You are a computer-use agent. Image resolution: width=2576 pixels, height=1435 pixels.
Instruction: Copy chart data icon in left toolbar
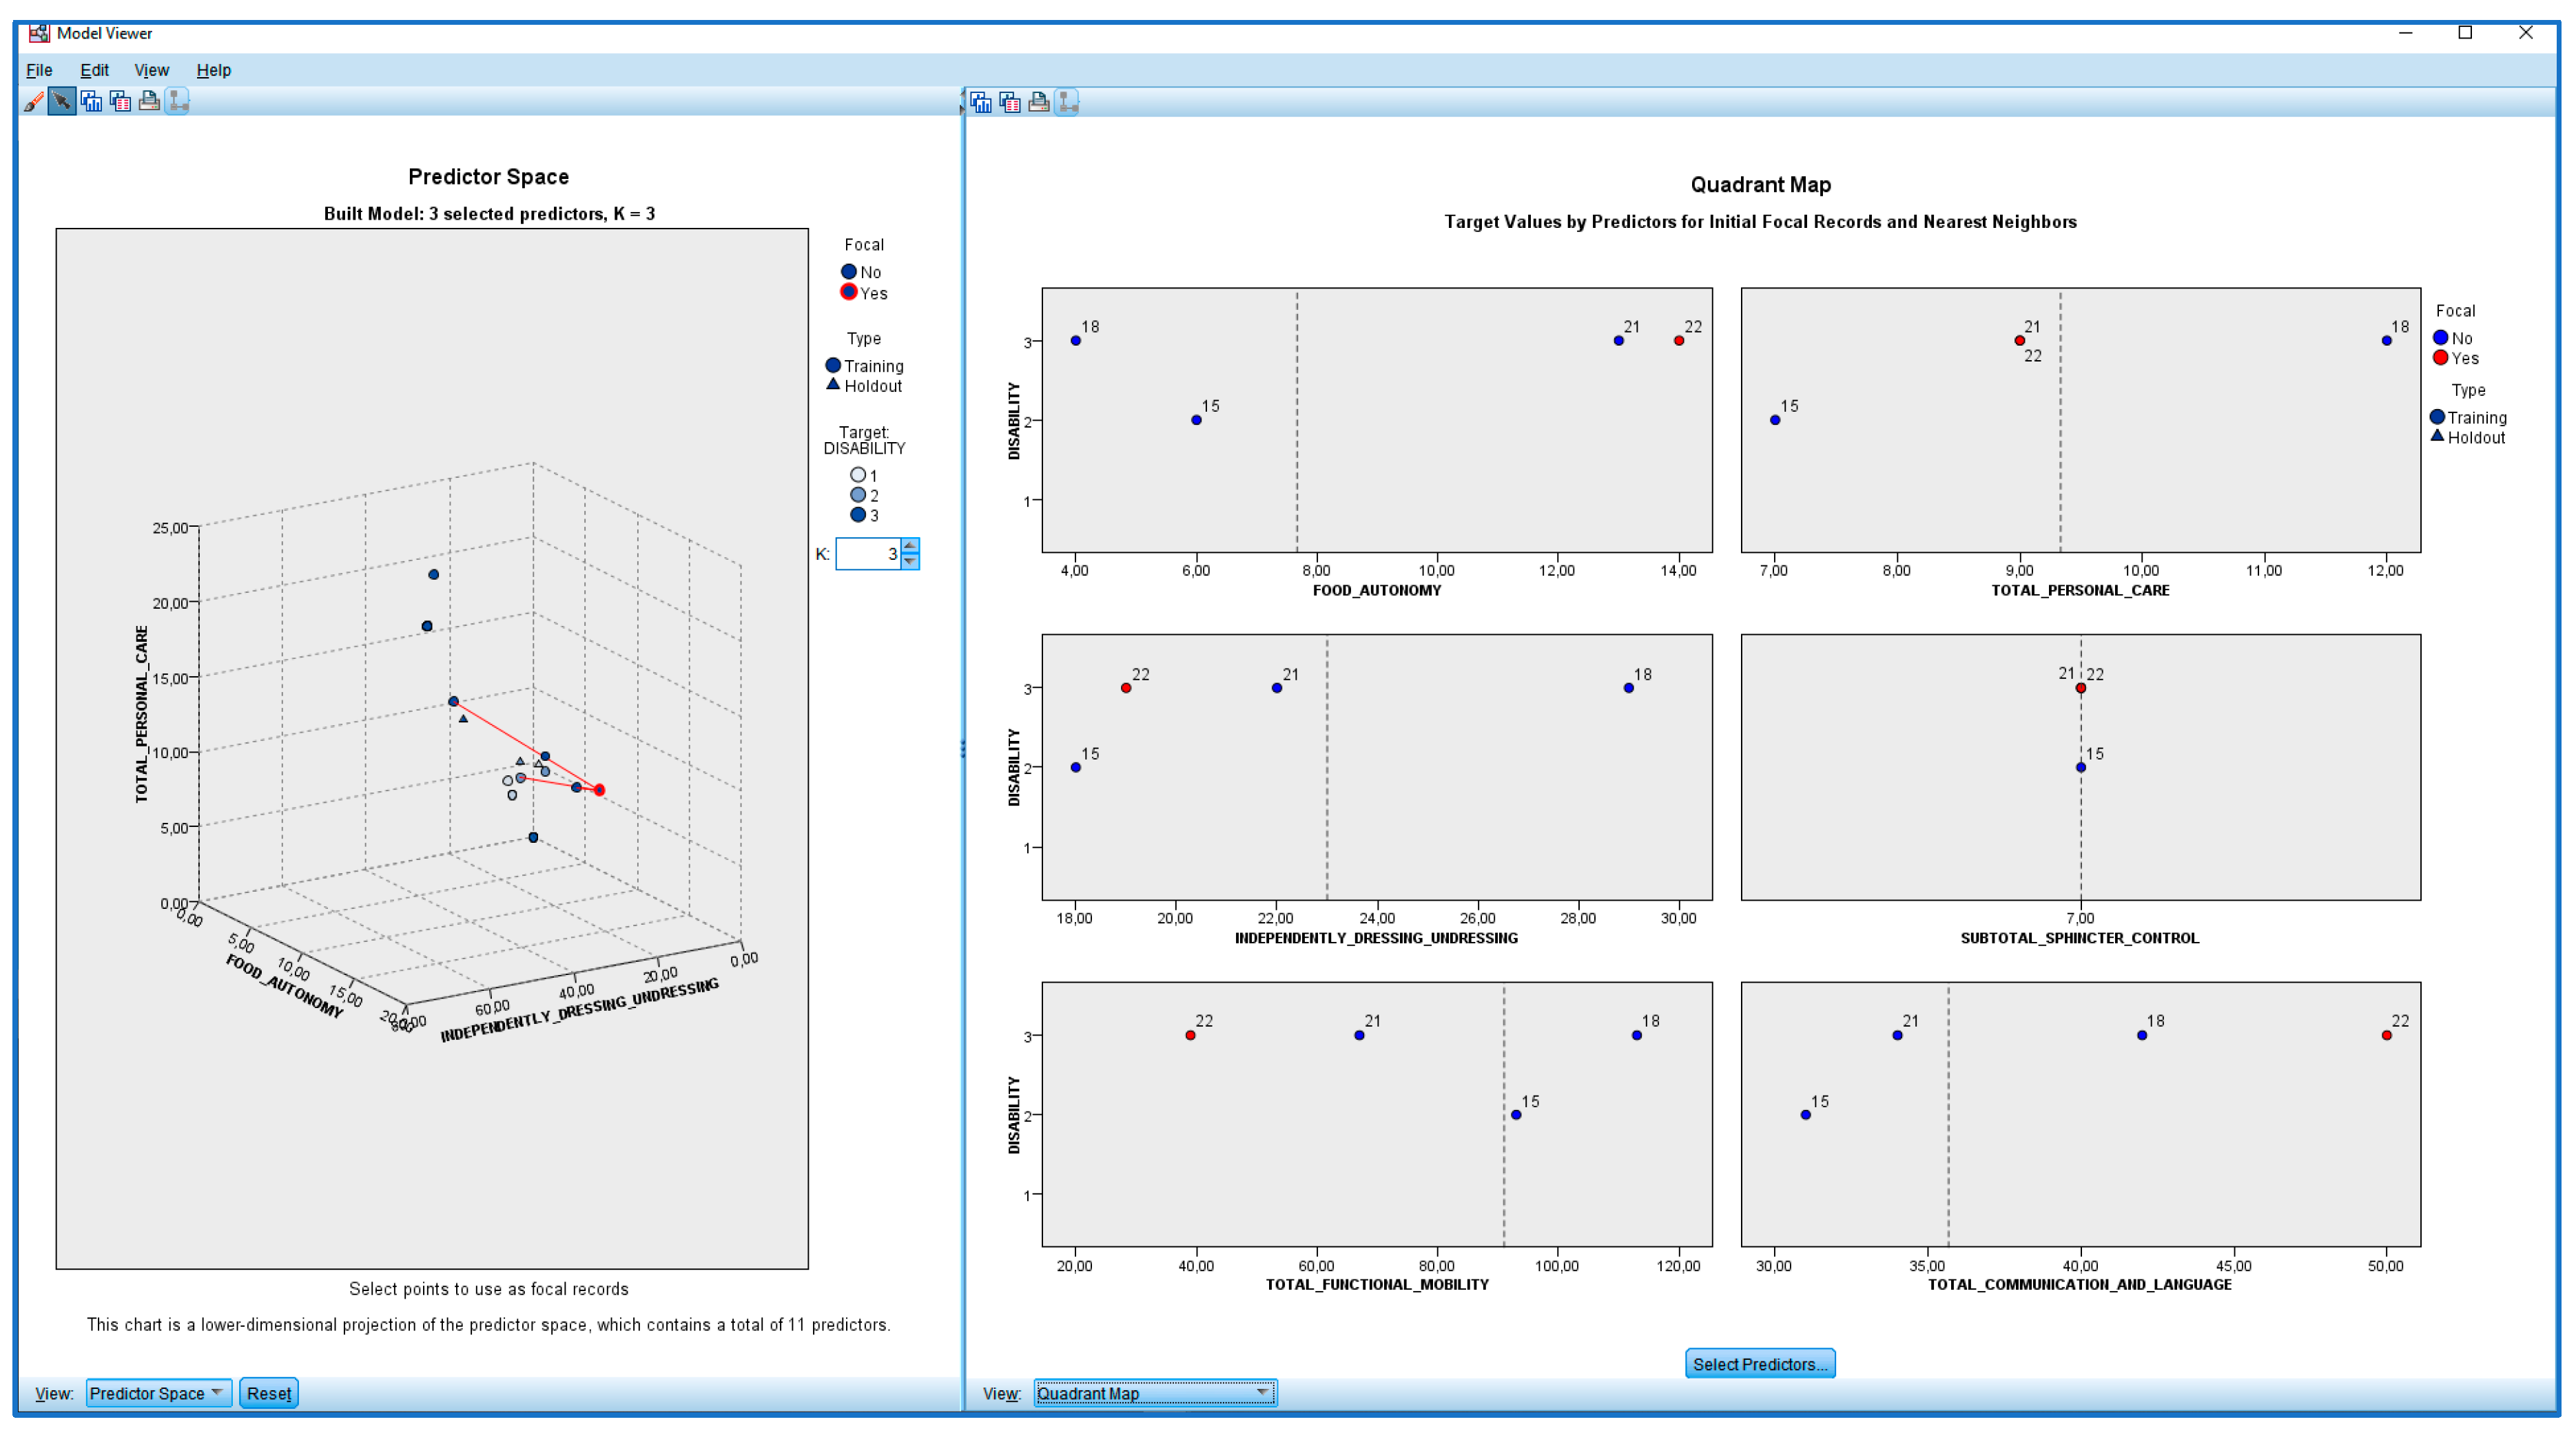120,101
